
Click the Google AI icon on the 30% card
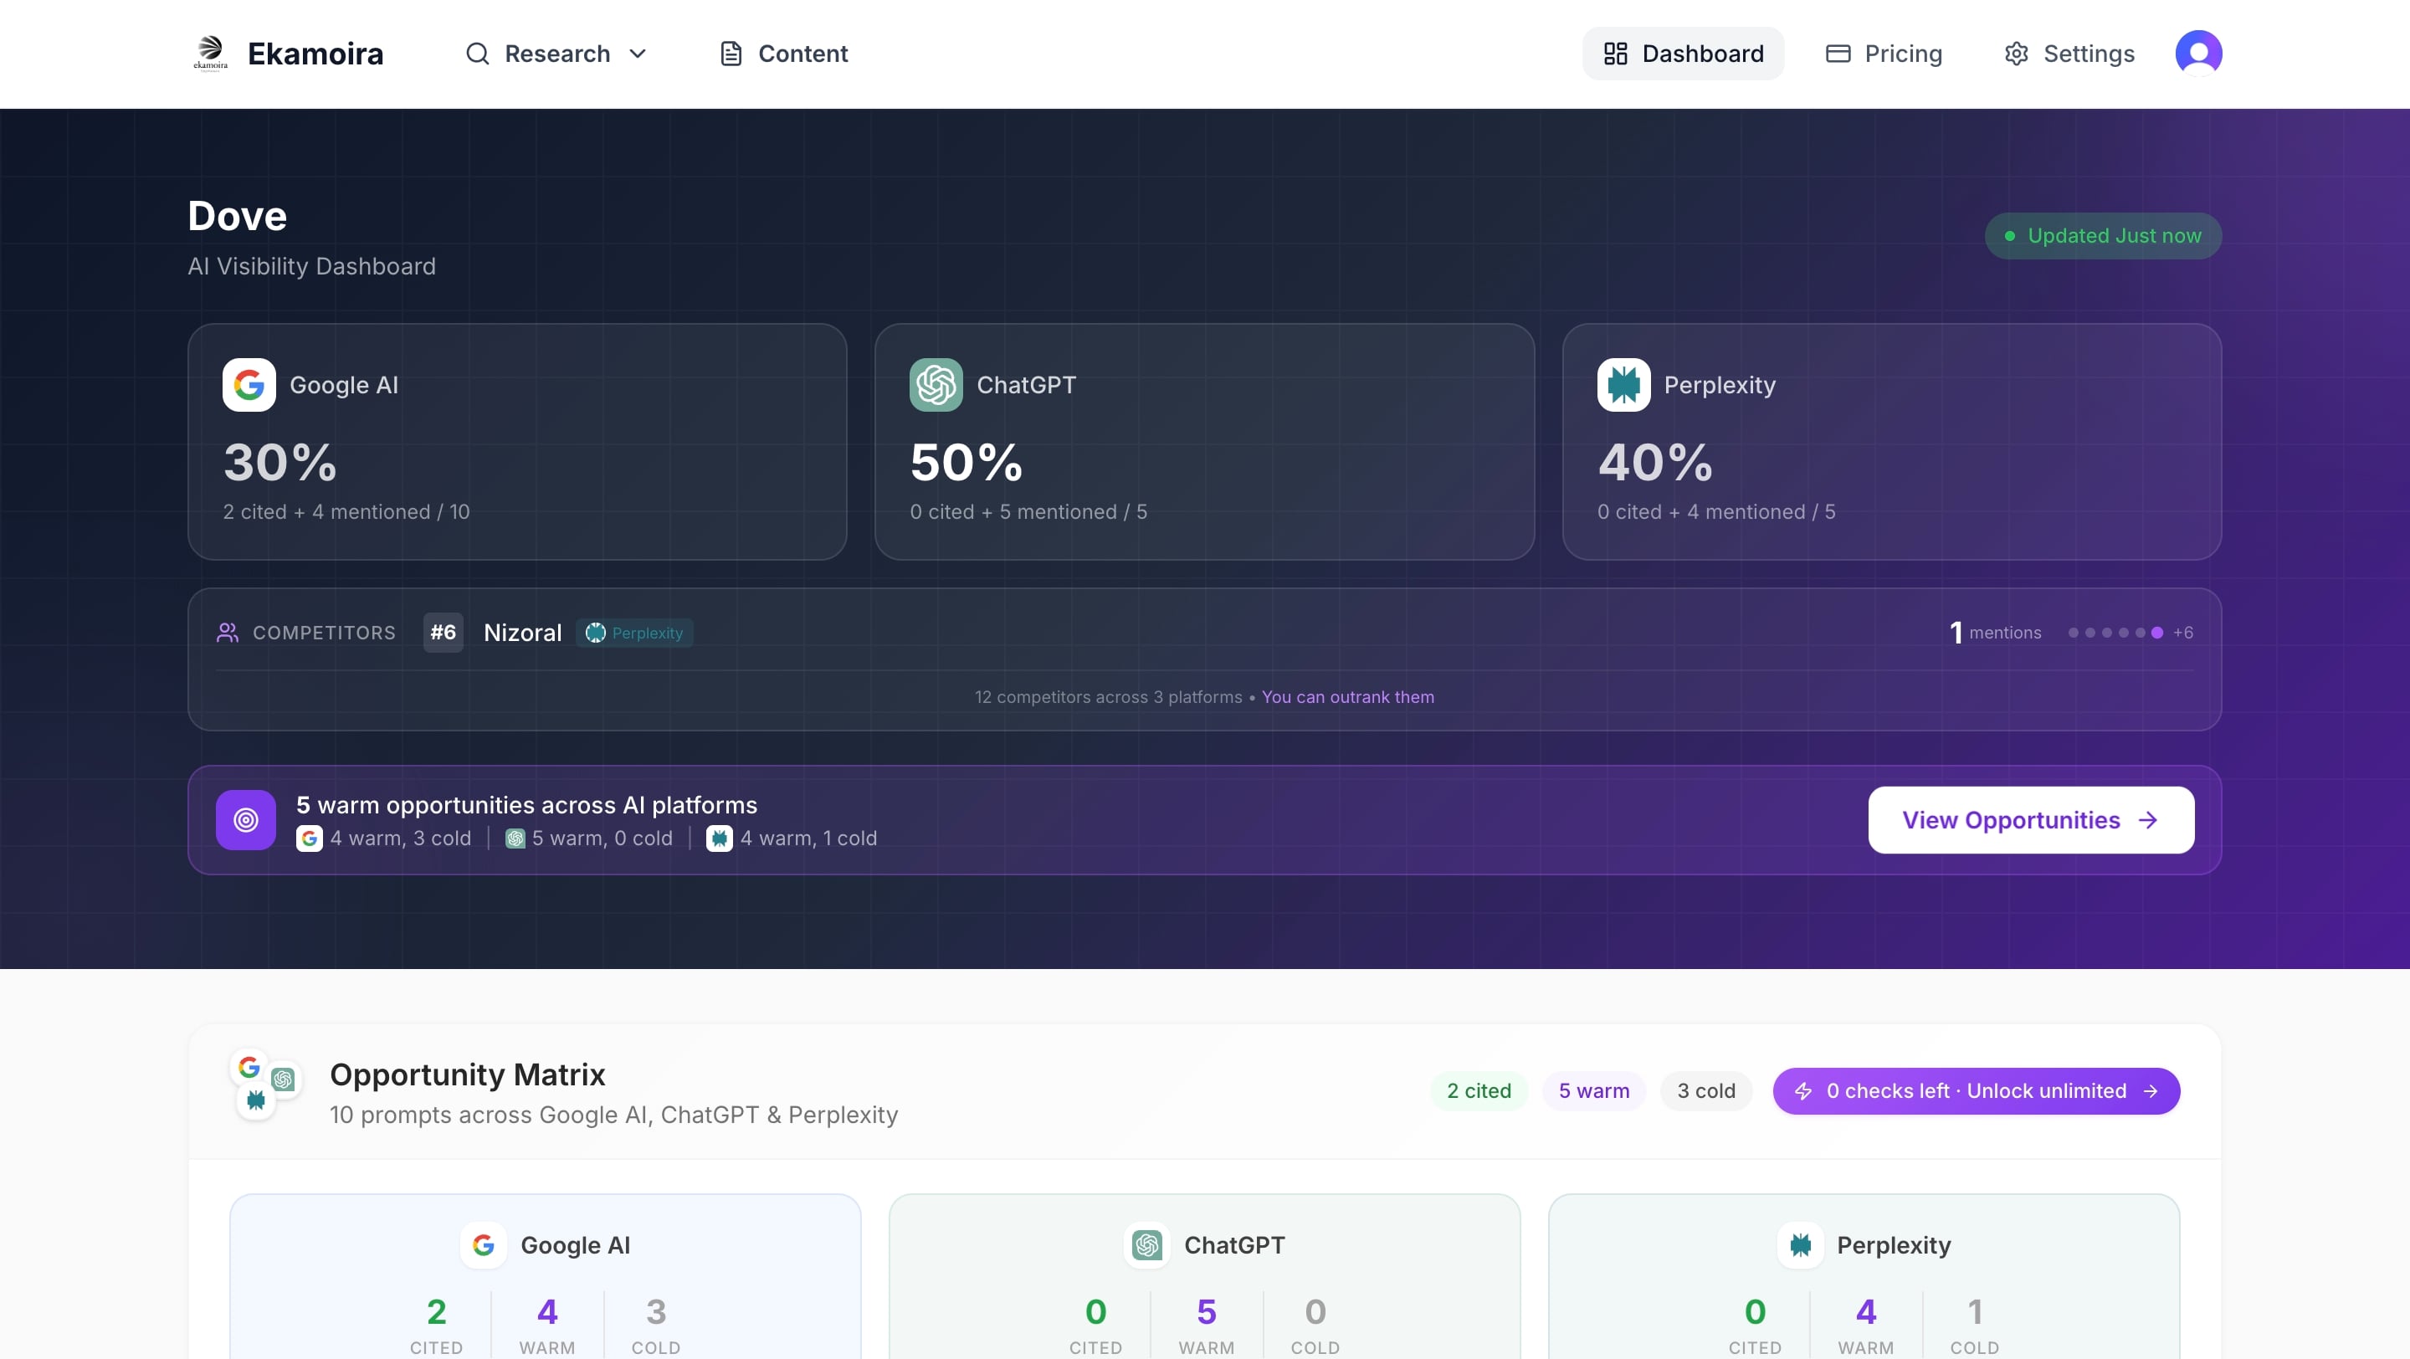click(x=249, y=384)
